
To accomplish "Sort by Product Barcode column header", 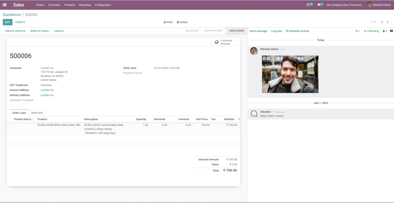I will (23, 119).
